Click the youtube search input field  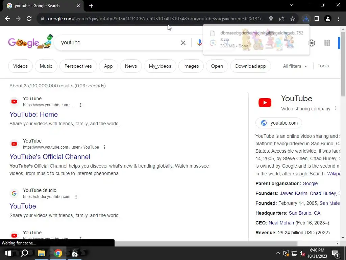coord(119,43)
